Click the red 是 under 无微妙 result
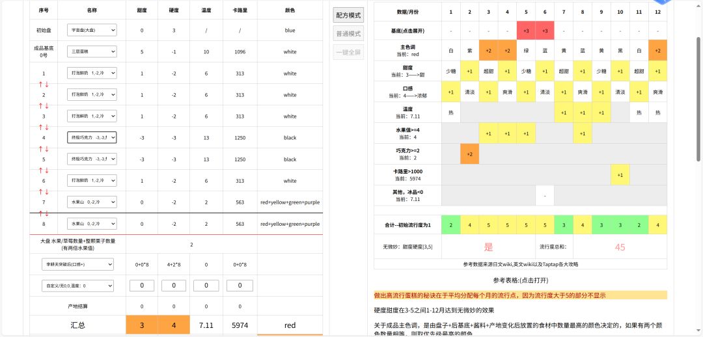This screenshot has height=337, width=703. 488,247
